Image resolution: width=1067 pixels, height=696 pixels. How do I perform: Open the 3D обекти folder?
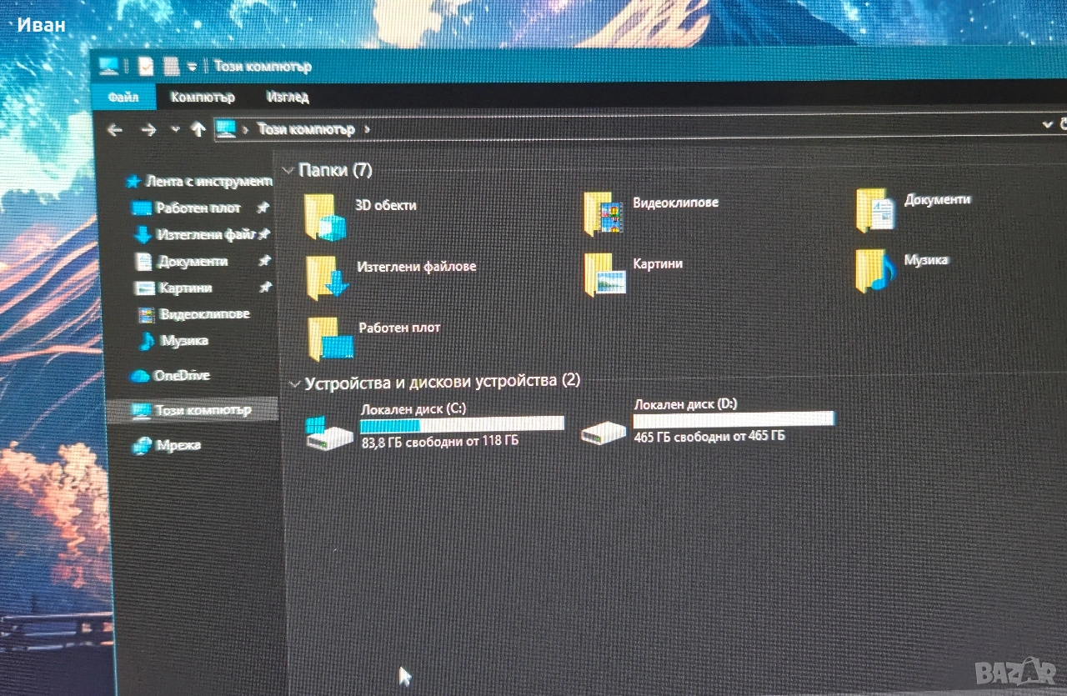pos(324,216)
